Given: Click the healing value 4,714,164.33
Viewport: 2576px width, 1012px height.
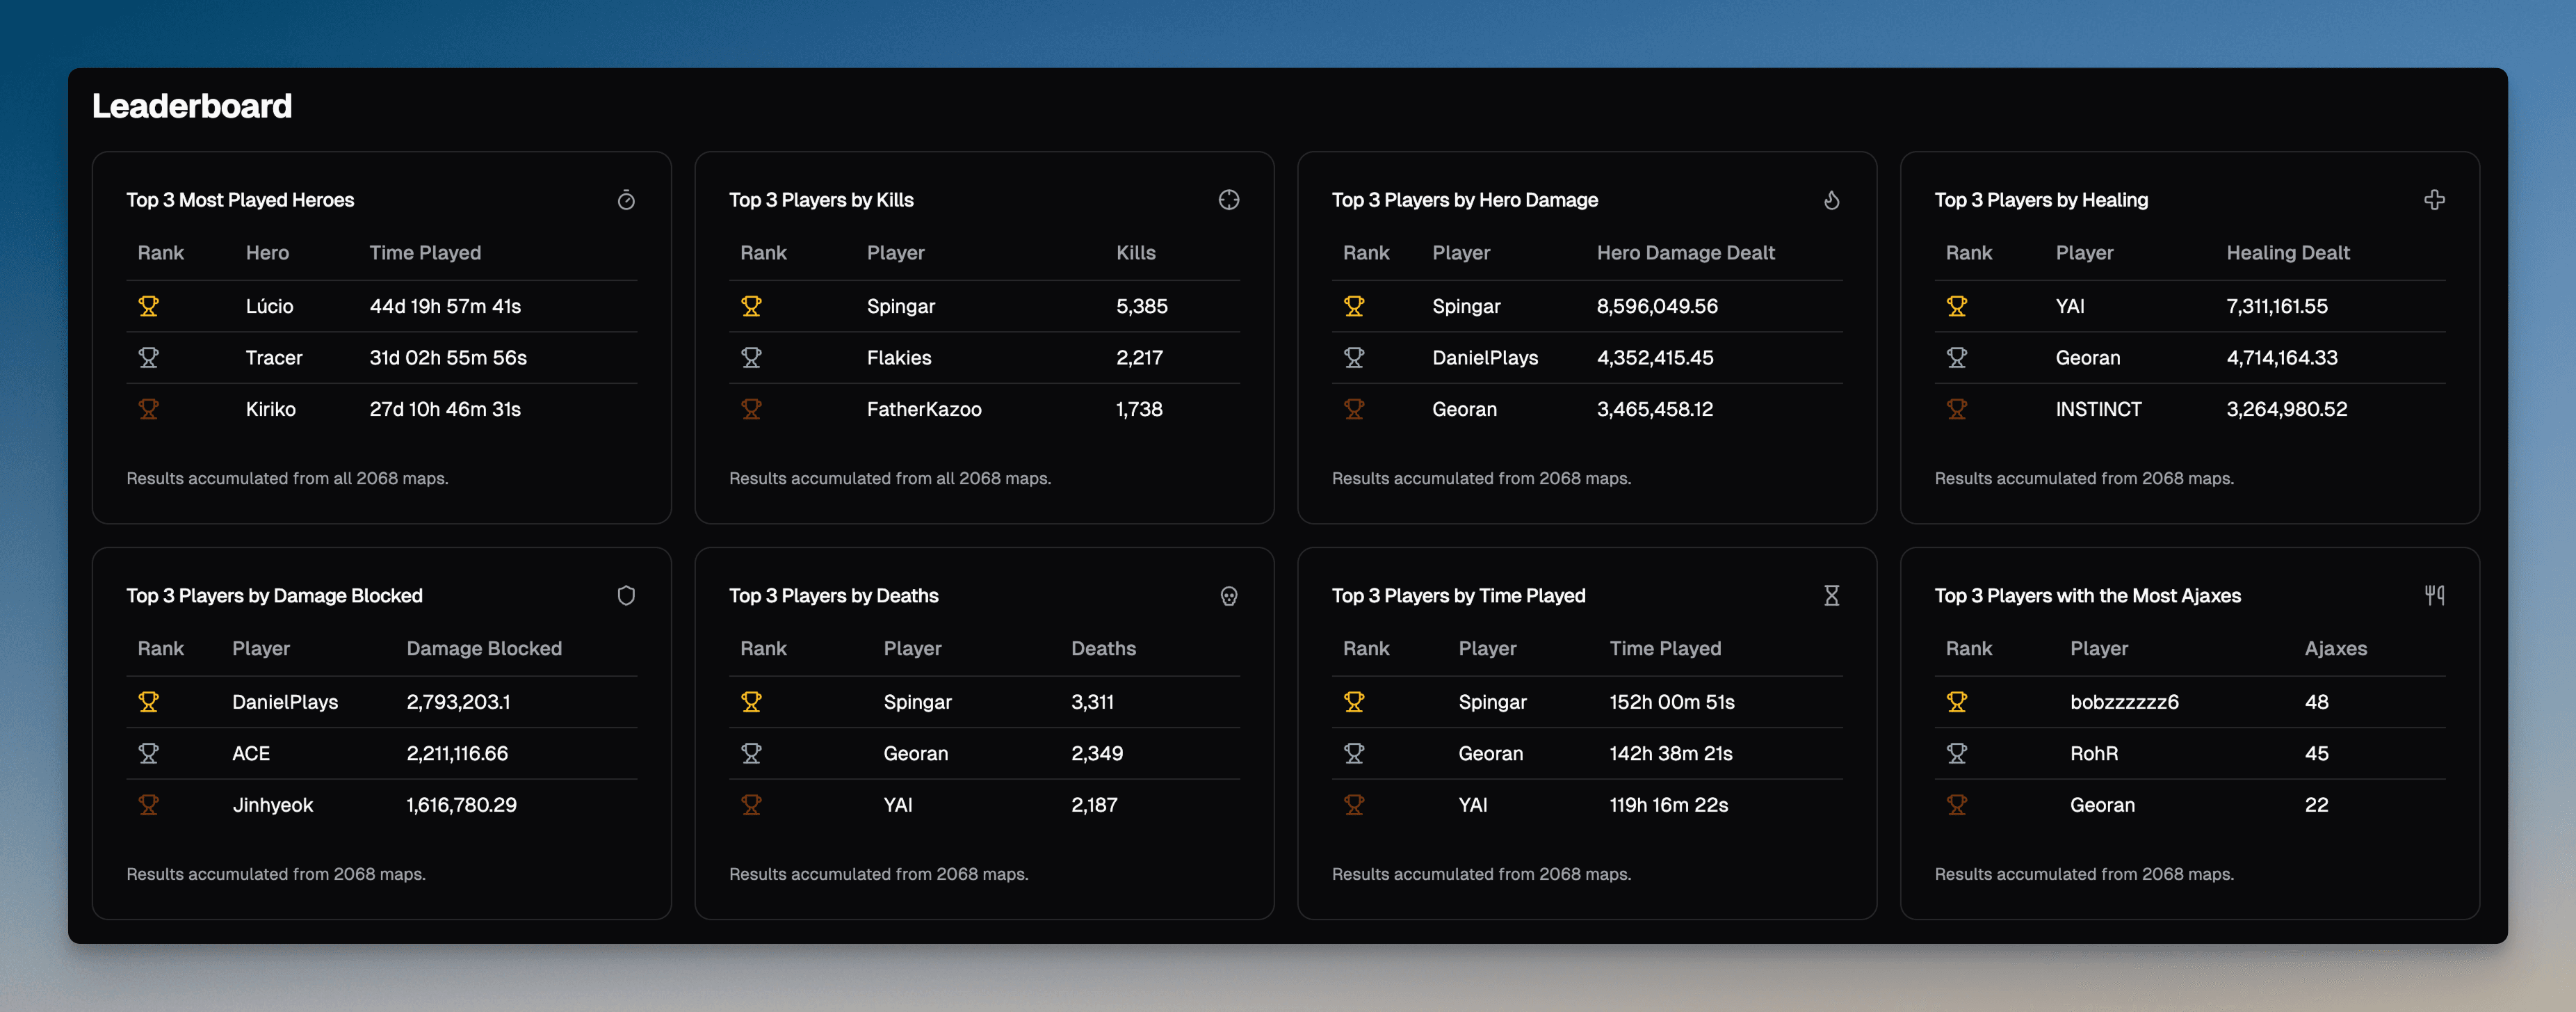Looking at the screenshot, I should [2282, 358].
